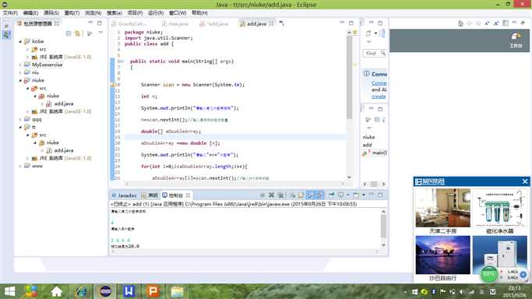The width and height of the screenshot is (532, 299).
Task: Click the Outline horizontal scrollbar thumb
Action: coord(374,184)
